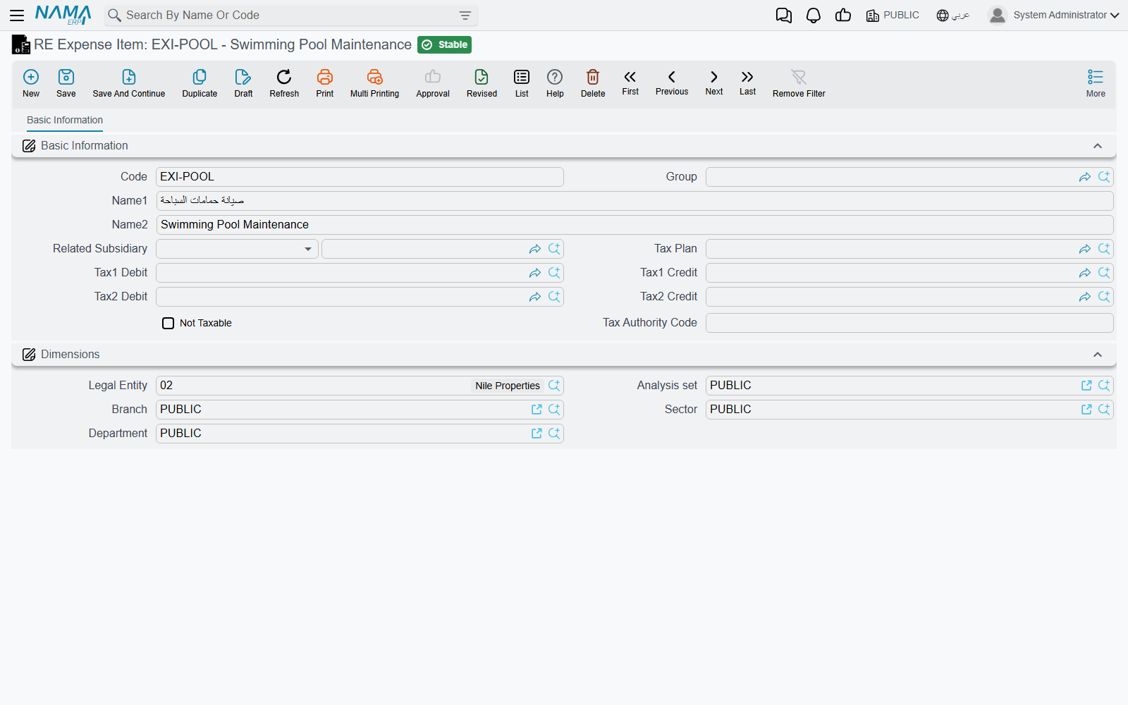The height and width of the screenshot is (705, 1128).
Task: Click the Name1 Arabic text field
Action: click(x=634, y=201)
